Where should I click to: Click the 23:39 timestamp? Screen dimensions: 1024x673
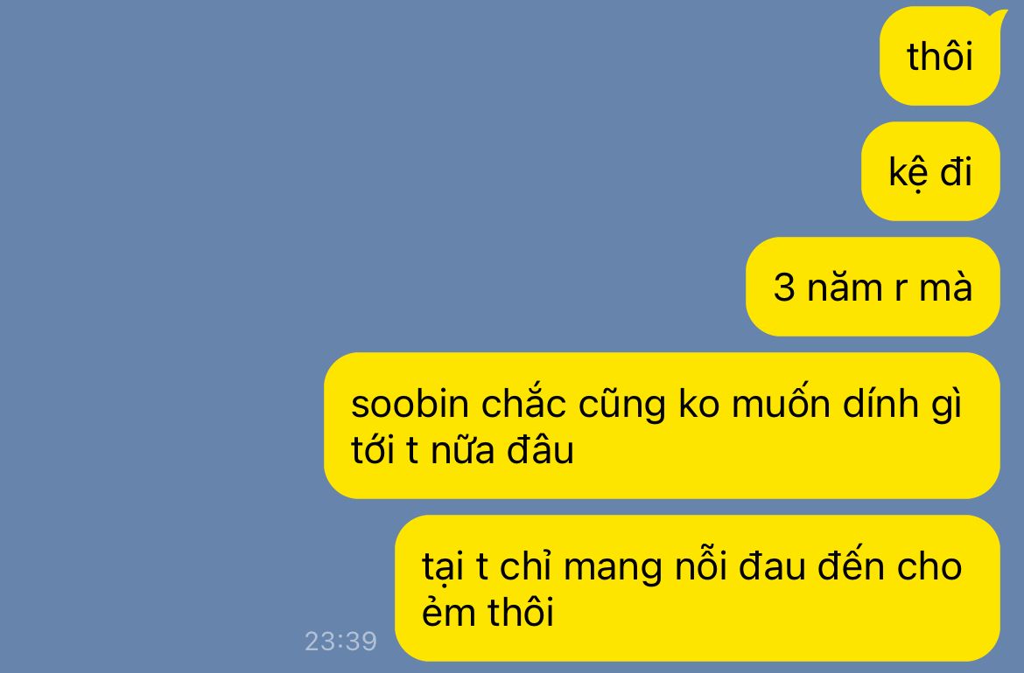coord(341,642)
